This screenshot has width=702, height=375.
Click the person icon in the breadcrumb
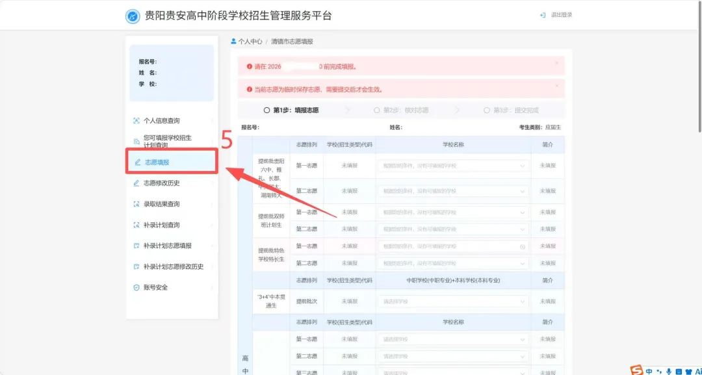[233, 41]
